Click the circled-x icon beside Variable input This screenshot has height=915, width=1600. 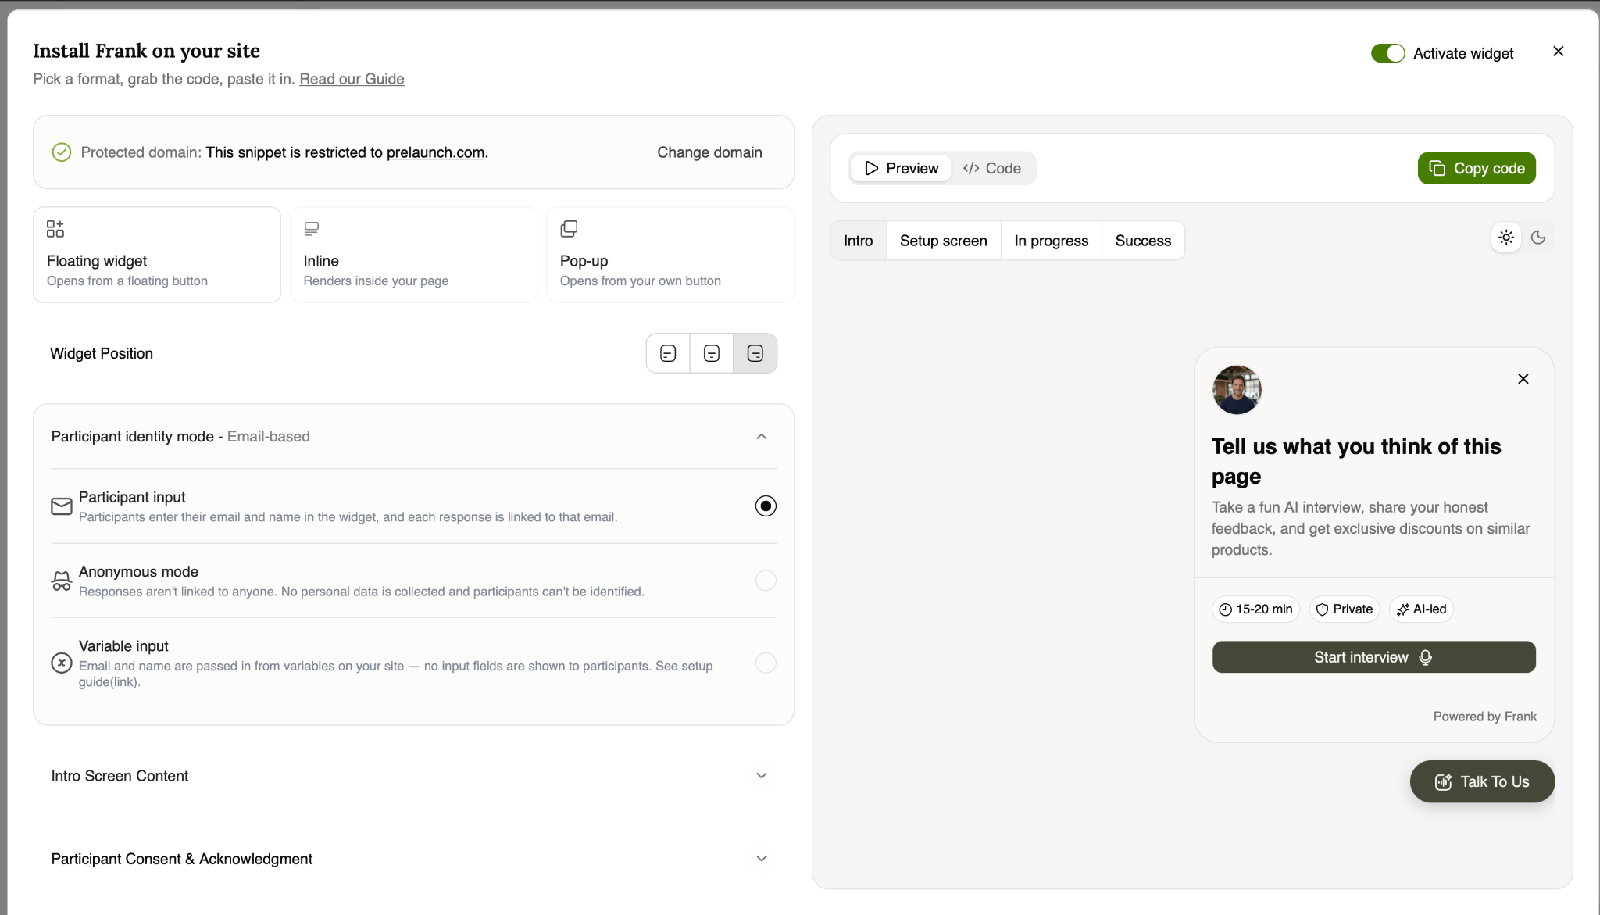62,663
